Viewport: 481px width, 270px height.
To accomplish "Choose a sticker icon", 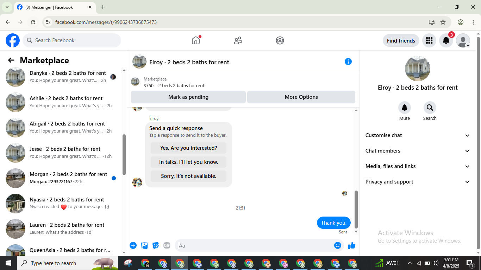I will click(x=156, y=245).
